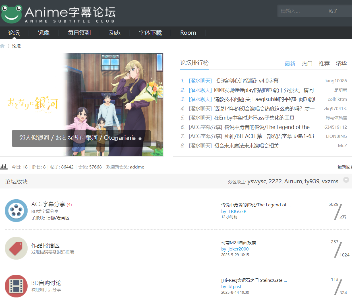The width and height of the screenshot is (352, 302).
Task: Click the frog logo icon
Action: click(11, 13)
